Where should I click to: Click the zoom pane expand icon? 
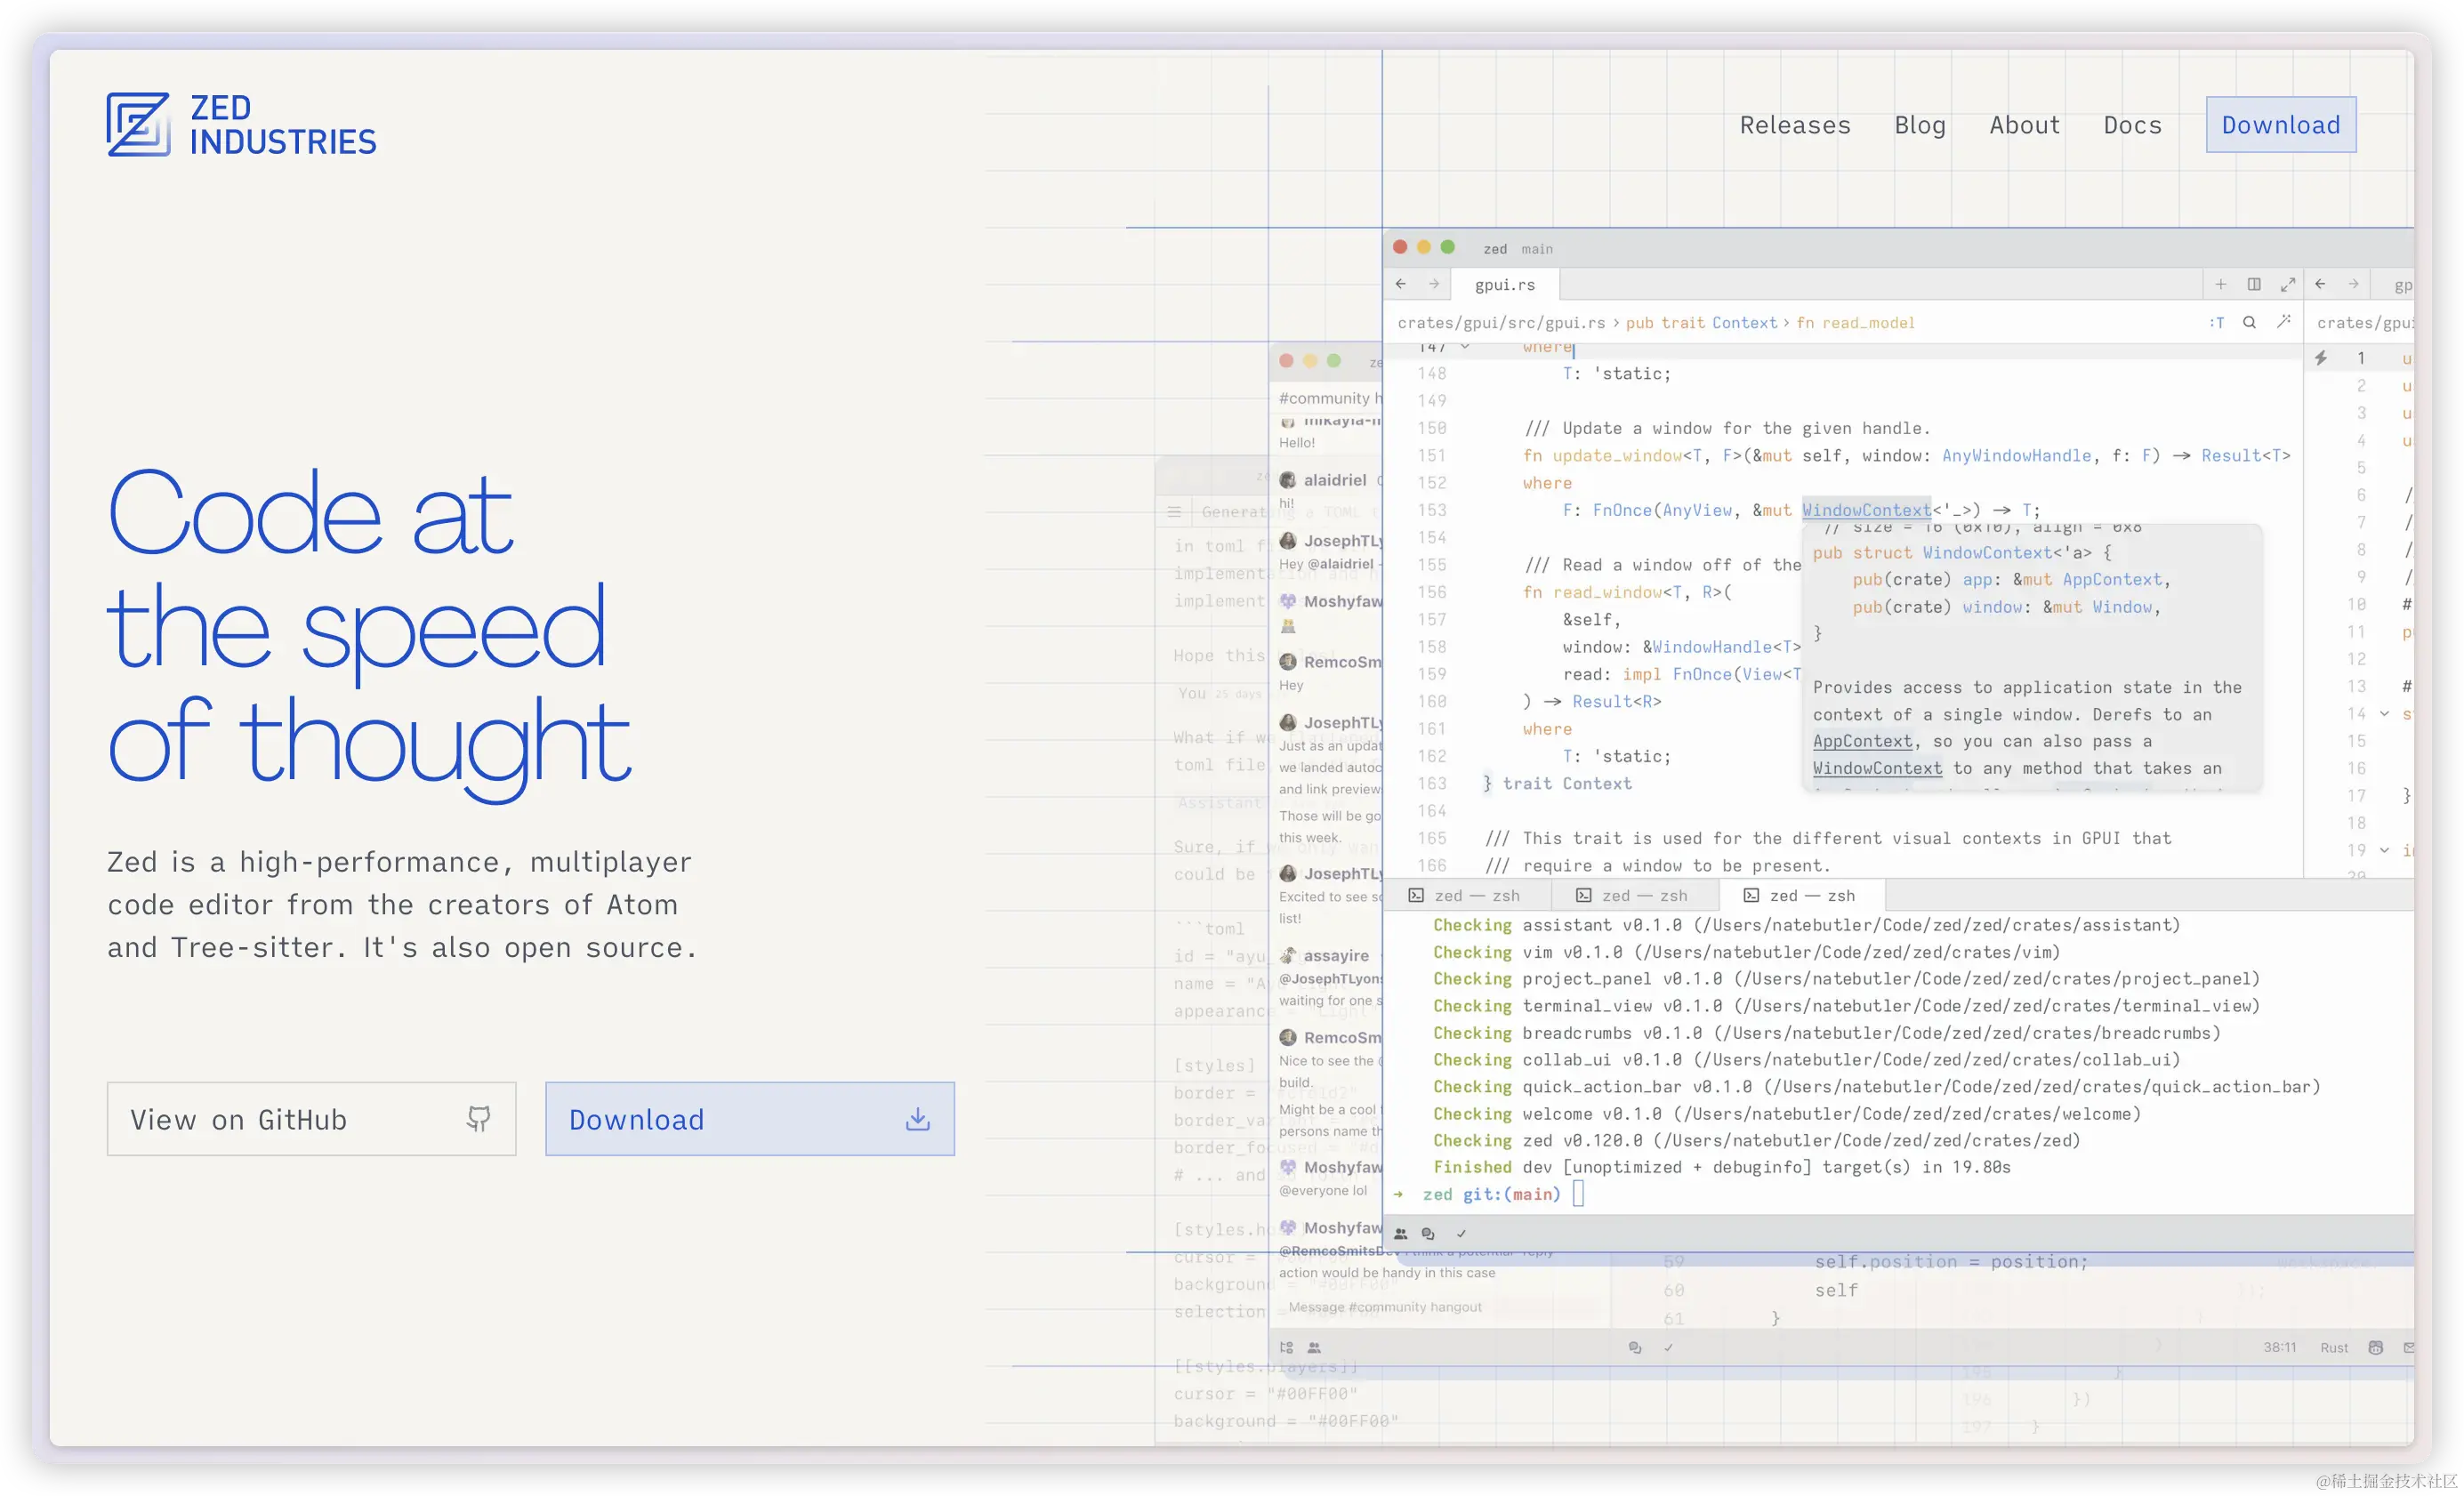coord(2287,285)
